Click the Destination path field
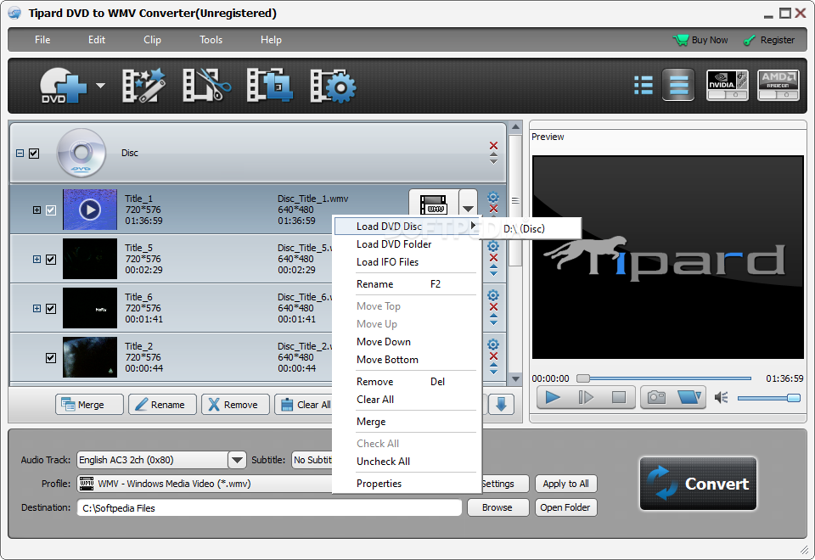Viewport: 815px width, 560px height. click(x=269, y=508)
